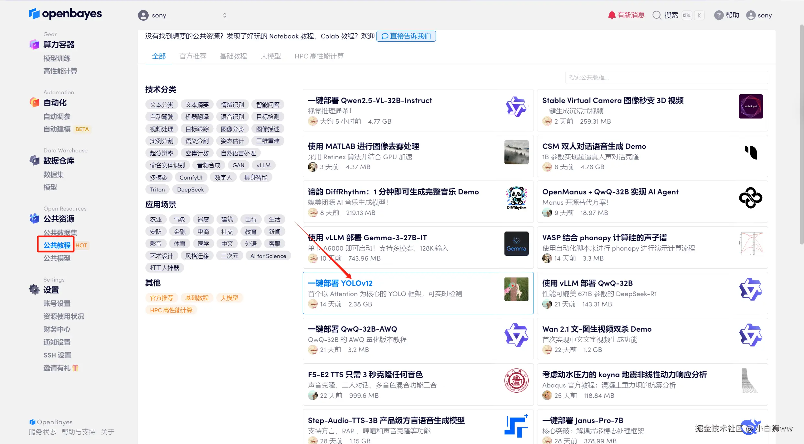Open the sony user avatar at top right
Screen dimensions: 804x444
coord(751,15)
